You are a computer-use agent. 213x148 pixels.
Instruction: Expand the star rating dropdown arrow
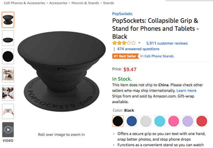139,43
